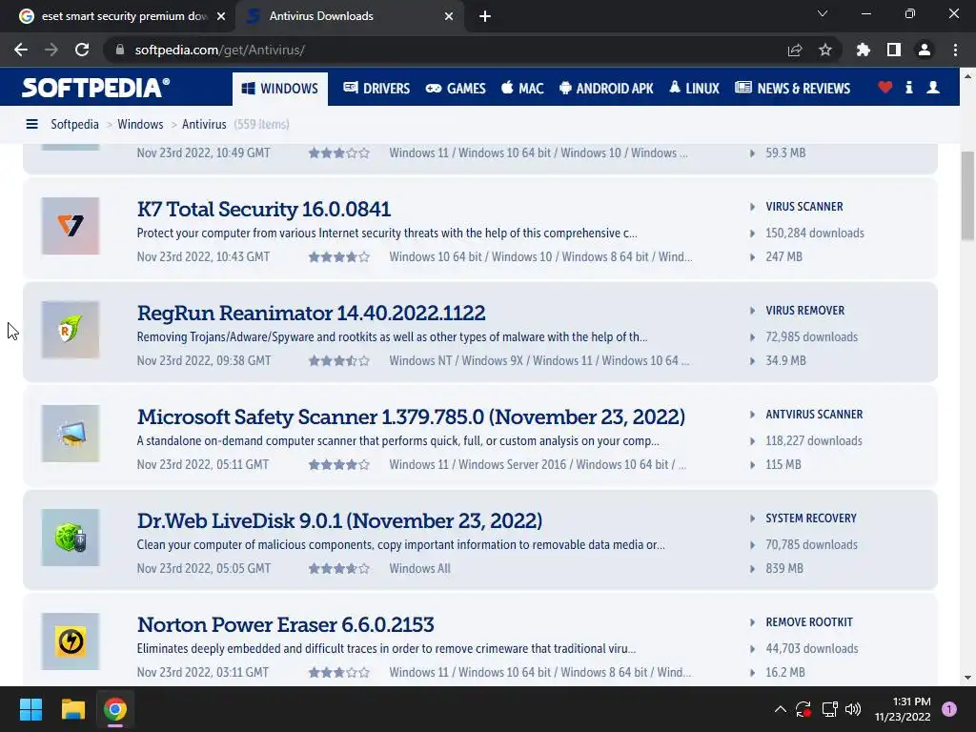Click the Antivirus breadcrumb link
Screen dimensions: 976x732
204,125
